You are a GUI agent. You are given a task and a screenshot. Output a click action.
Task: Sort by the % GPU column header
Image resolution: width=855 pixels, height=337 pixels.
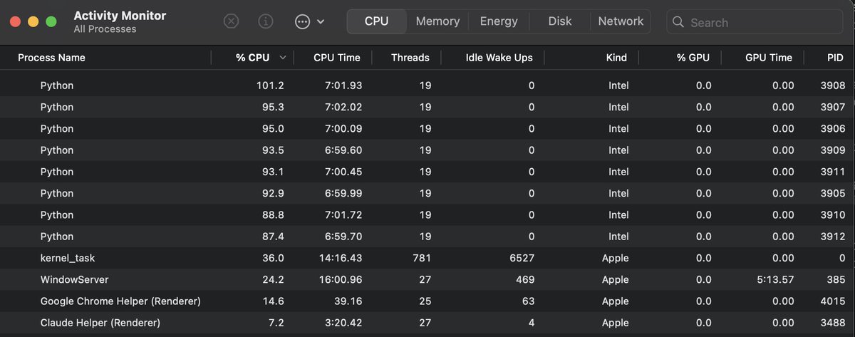693,58
